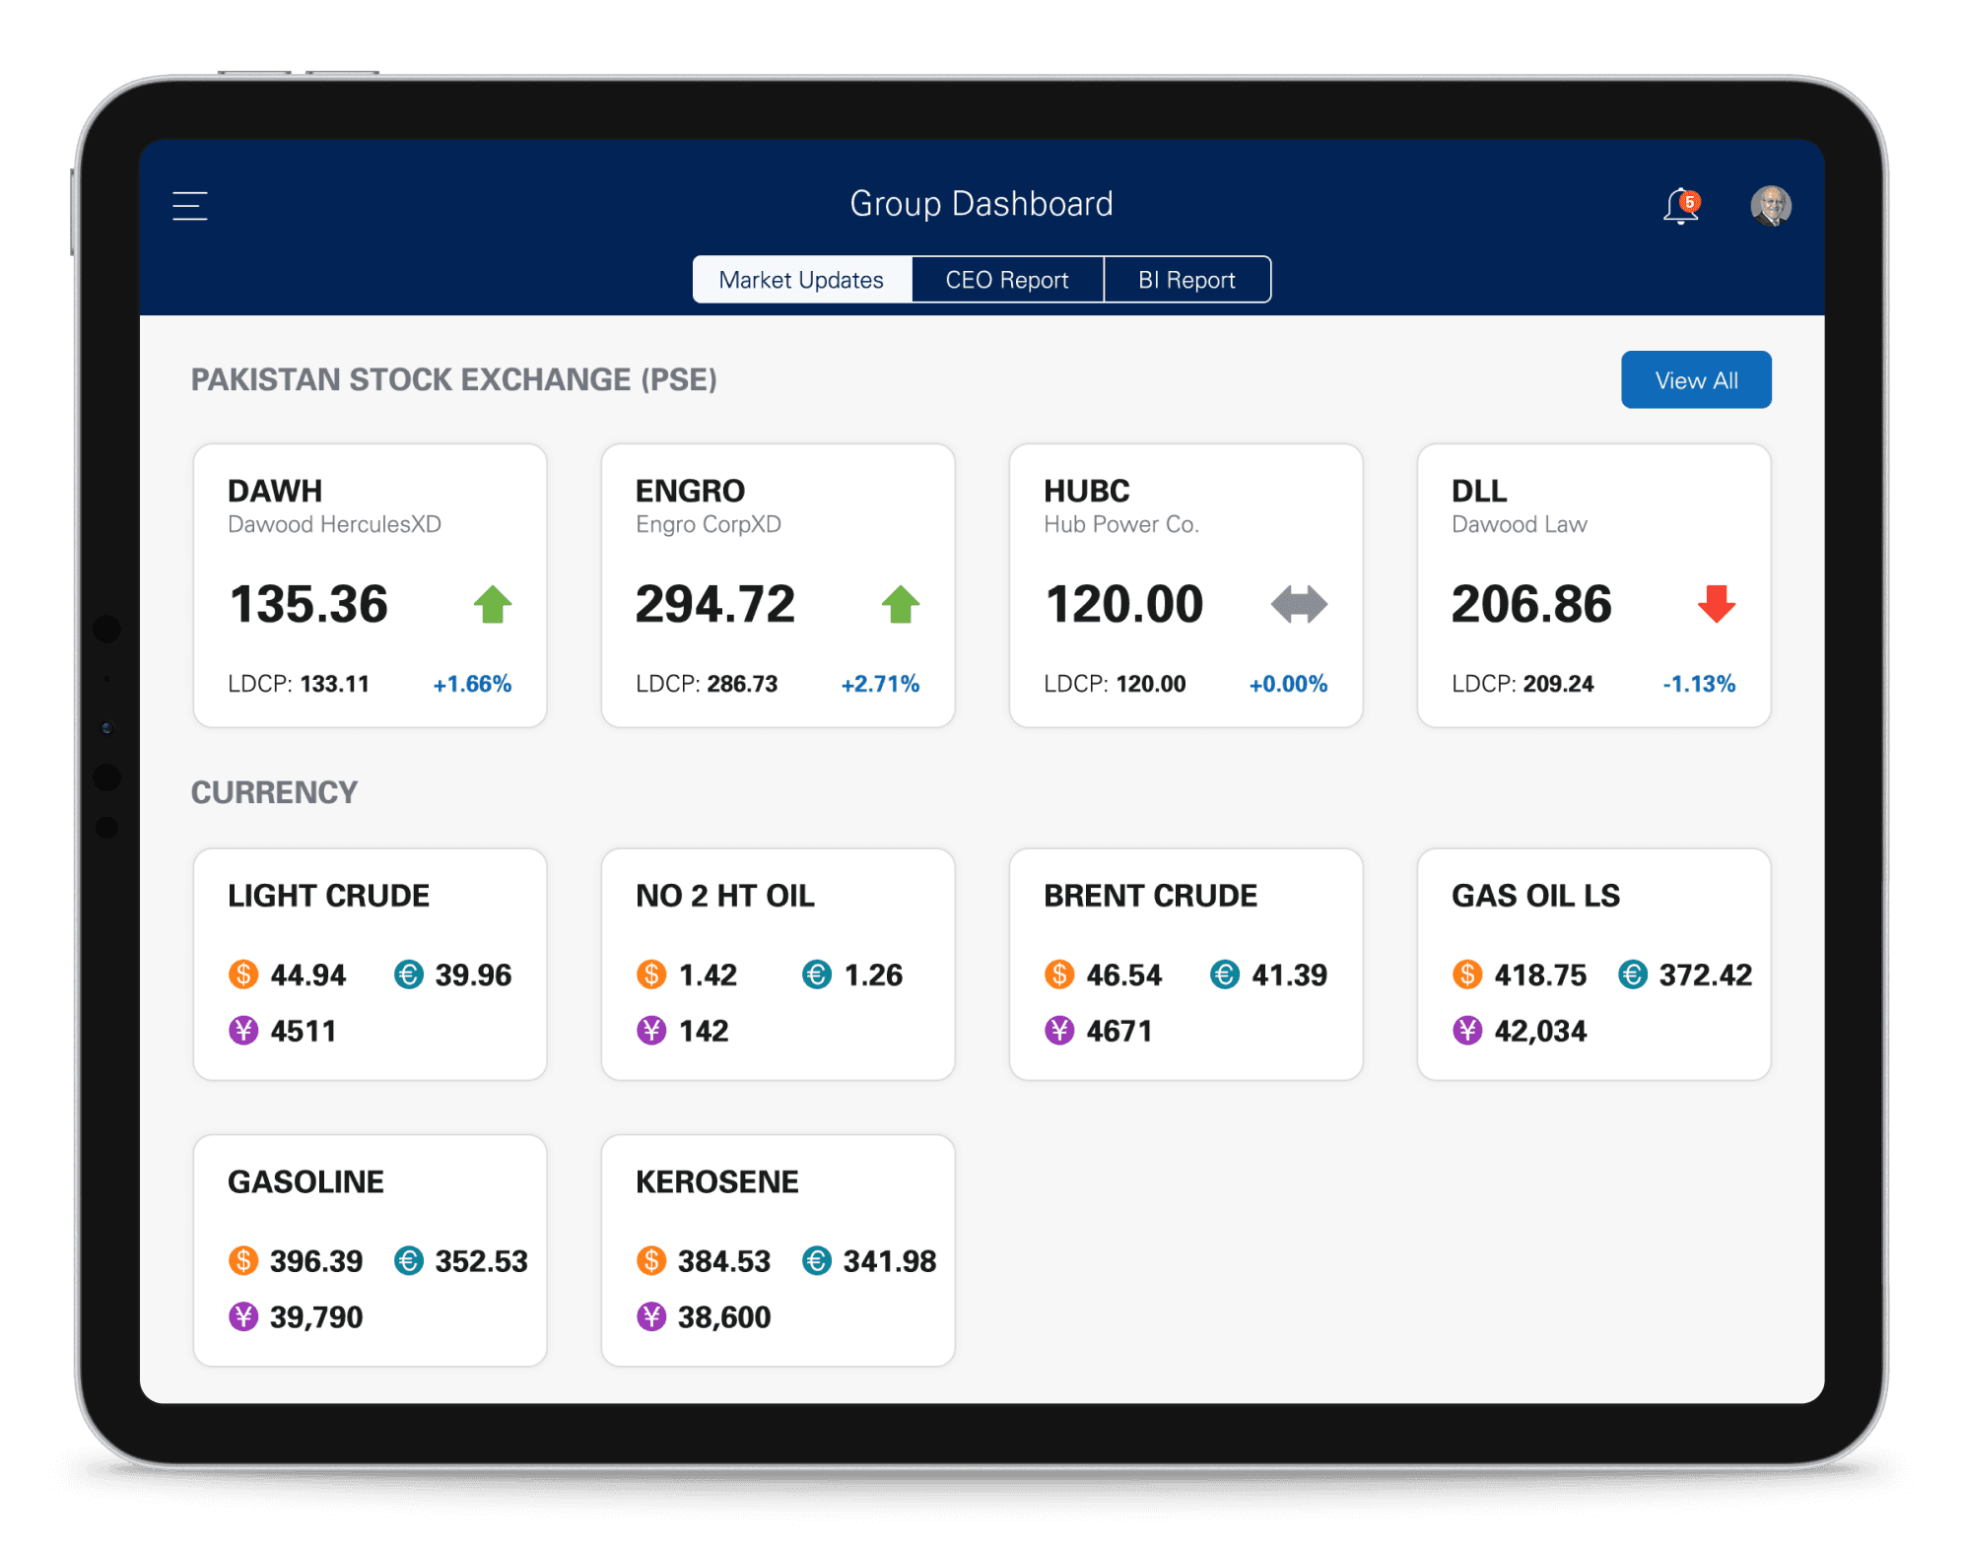The height and width of the screenshot is (1546, 1964).
Task: Click Light Crude dollar icon
Action: 243,975
